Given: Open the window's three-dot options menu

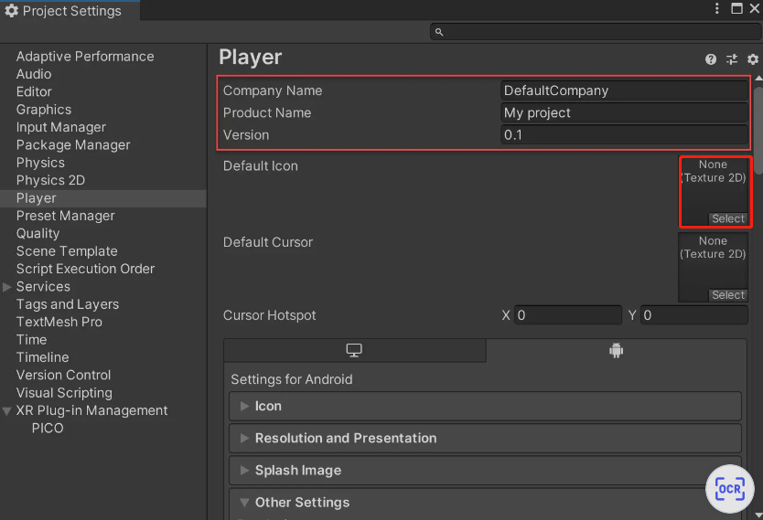Looking at the screenshot, I should pyautogui.click(x=718, y=9).
